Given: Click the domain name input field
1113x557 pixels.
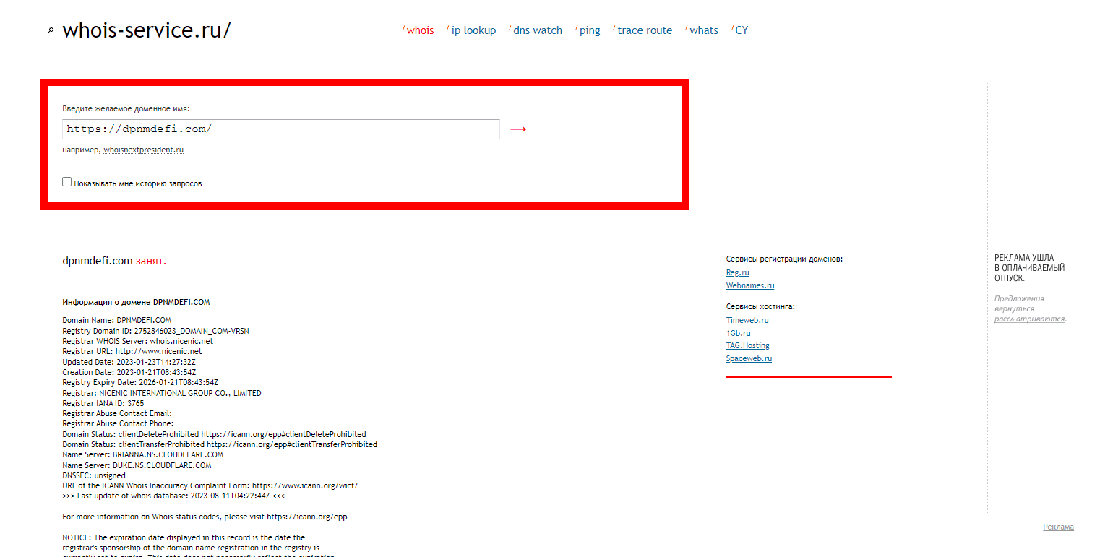Looking at the screenshot, I should [x=280, y=129].
